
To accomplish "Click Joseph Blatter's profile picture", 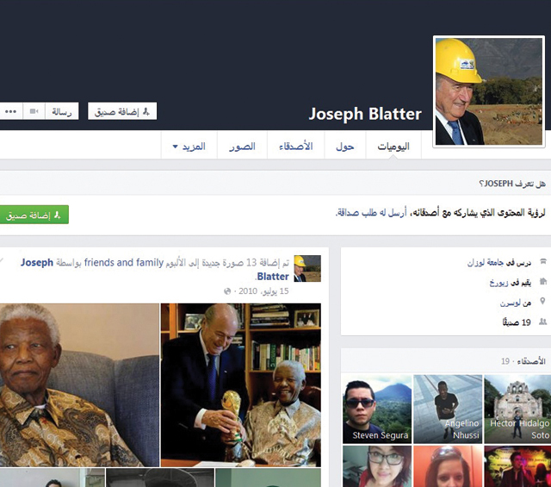I will click(489, 91).
